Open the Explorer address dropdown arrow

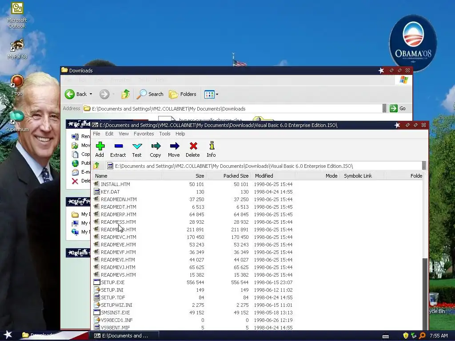(x=384, y=108)
